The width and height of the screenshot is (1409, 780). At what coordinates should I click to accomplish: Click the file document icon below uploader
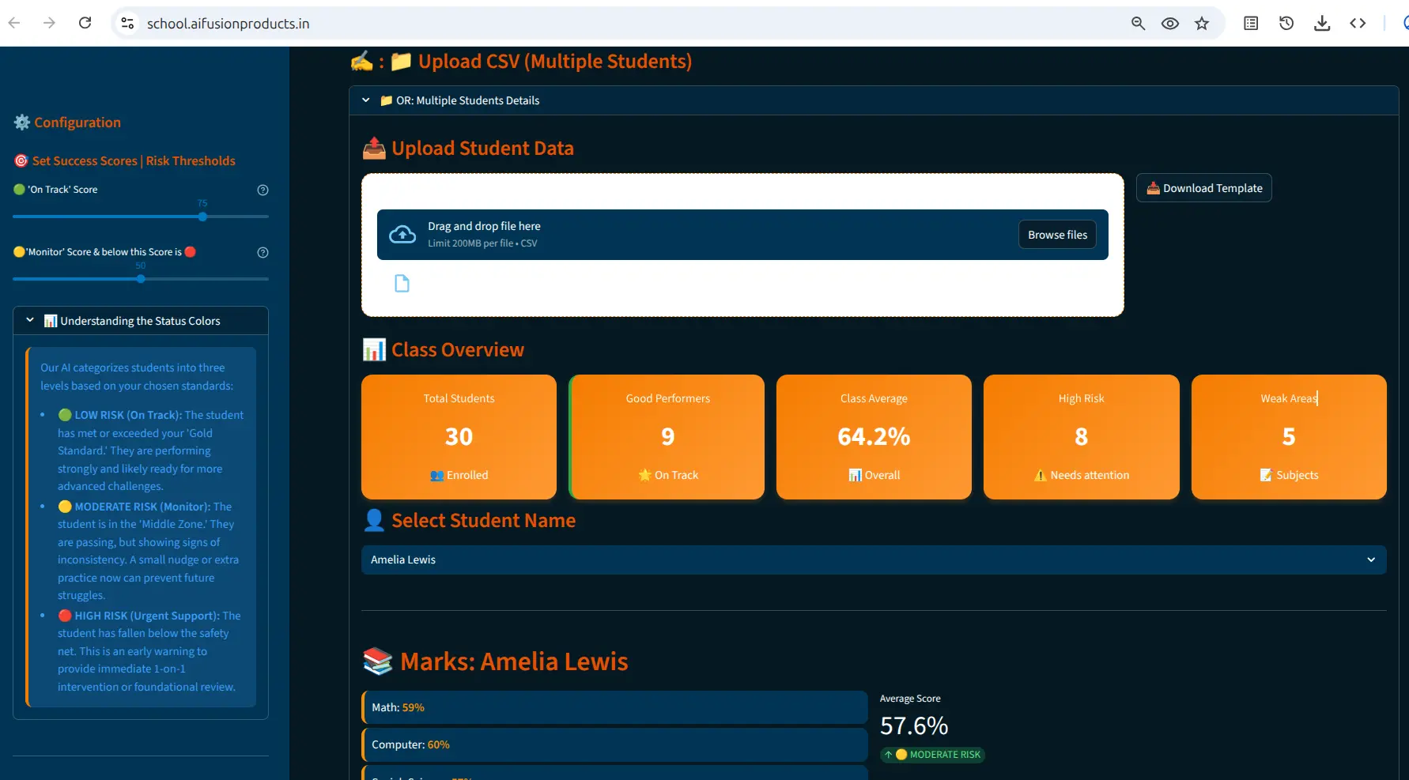point(402,284)
